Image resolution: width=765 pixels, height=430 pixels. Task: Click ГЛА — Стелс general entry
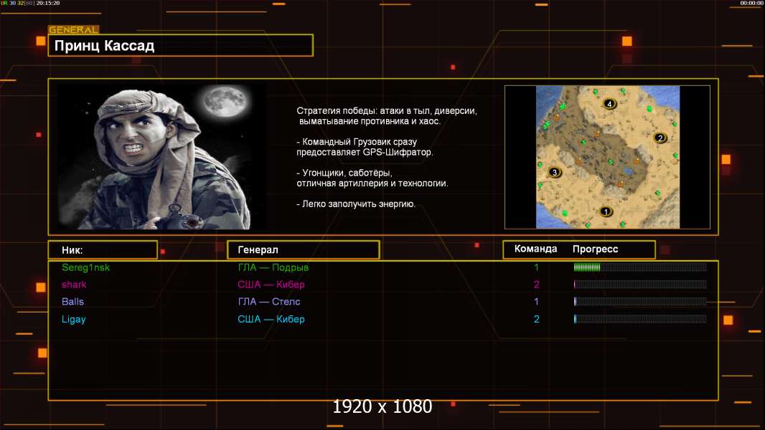tap(269, 302)
